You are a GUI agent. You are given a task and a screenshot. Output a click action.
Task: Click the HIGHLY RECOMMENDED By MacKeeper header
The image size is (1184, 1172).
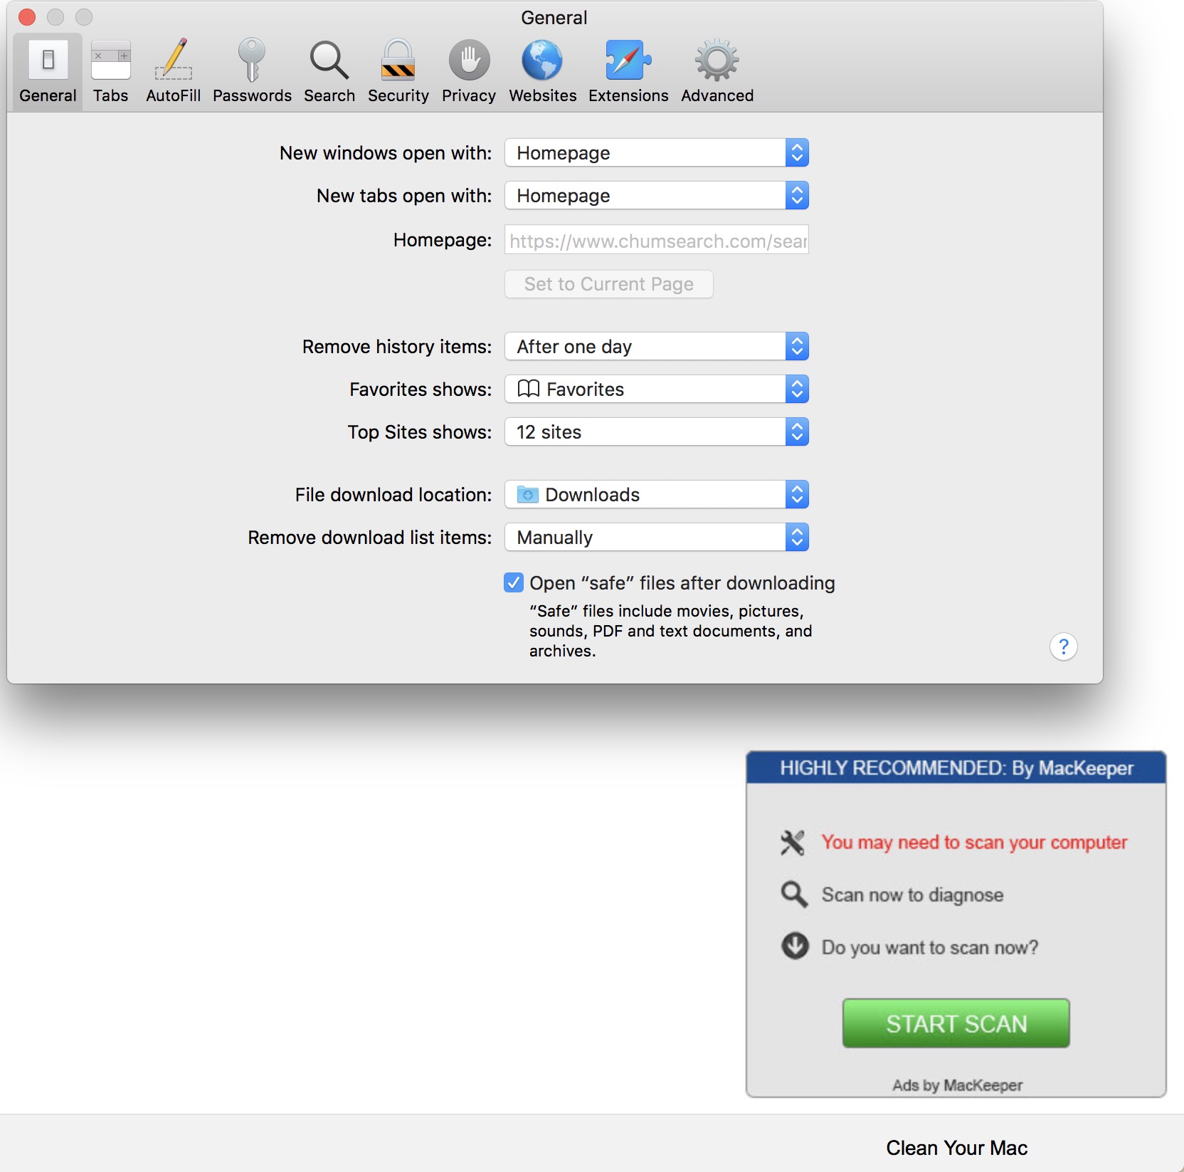[x=956, y=768]
